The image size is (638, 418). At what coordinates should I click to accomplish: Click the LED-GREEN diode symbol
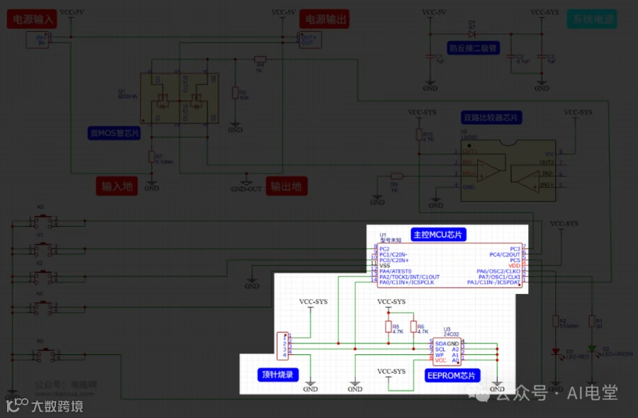(592, 349)
